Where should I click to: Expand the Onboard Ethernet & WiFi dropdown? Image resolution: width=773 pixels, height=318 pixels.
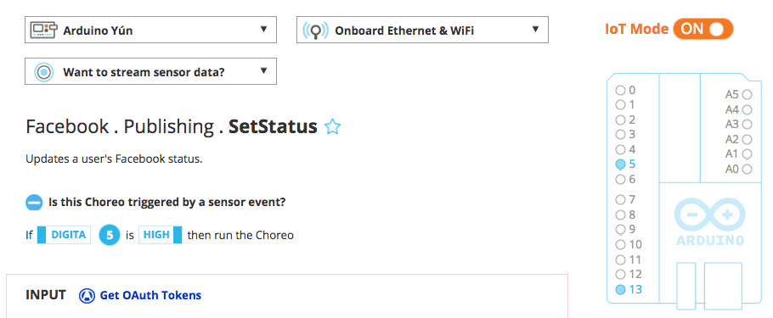coord(422,30)
